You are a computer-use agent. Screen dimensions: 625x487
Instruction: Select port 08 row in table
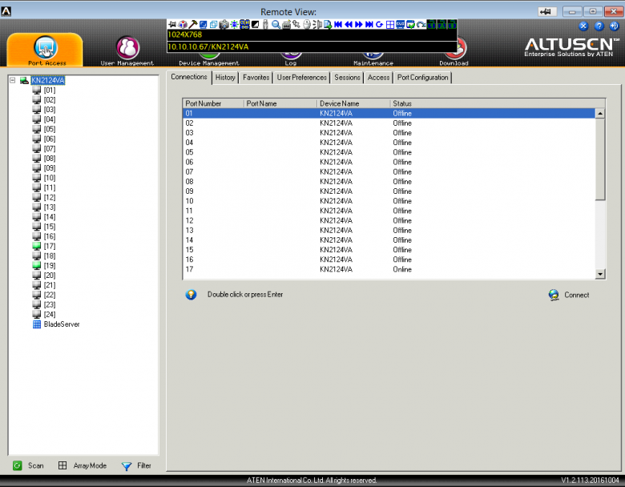(389, 181)
